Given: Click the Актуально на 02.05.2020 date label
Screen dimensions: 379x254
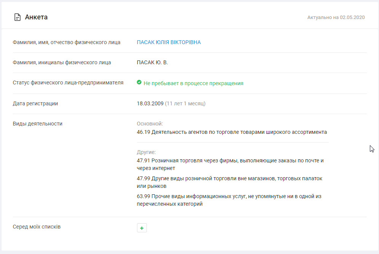Looking at the screenshot, I should click(x=336, y=17).
